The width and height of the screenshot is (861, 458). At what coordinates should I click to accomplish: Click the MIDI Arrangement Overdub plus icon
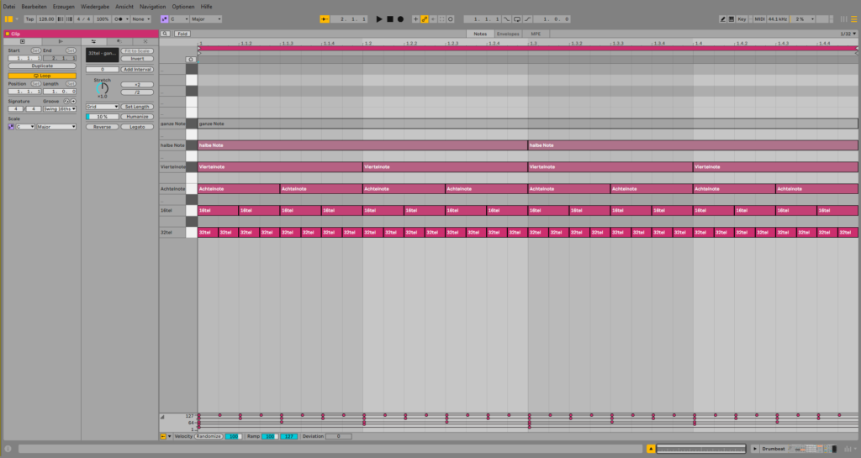[415, 19]
